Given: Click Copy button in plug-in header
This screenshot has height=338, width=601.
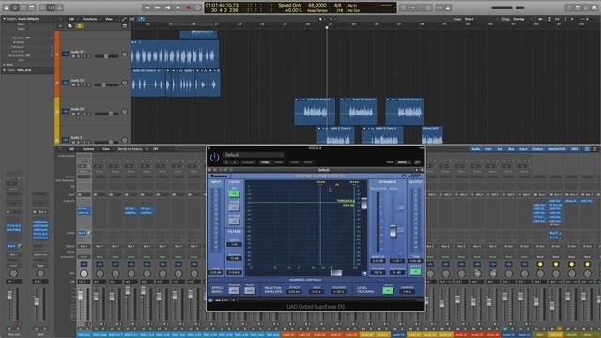Looking at the screenshot, I should [265, 162].
